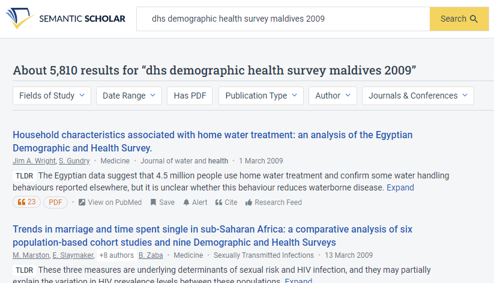
Task: Open Journals & Conferences filter dropdown
Action: point(418,96)
